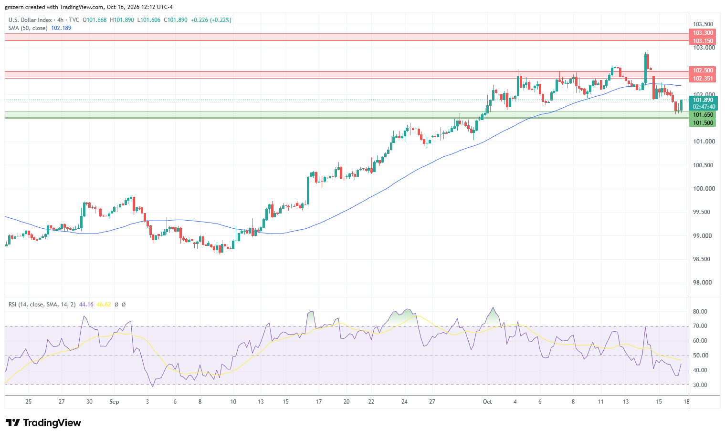Click the 103.500 level on the price axis

tap(704, 24)
